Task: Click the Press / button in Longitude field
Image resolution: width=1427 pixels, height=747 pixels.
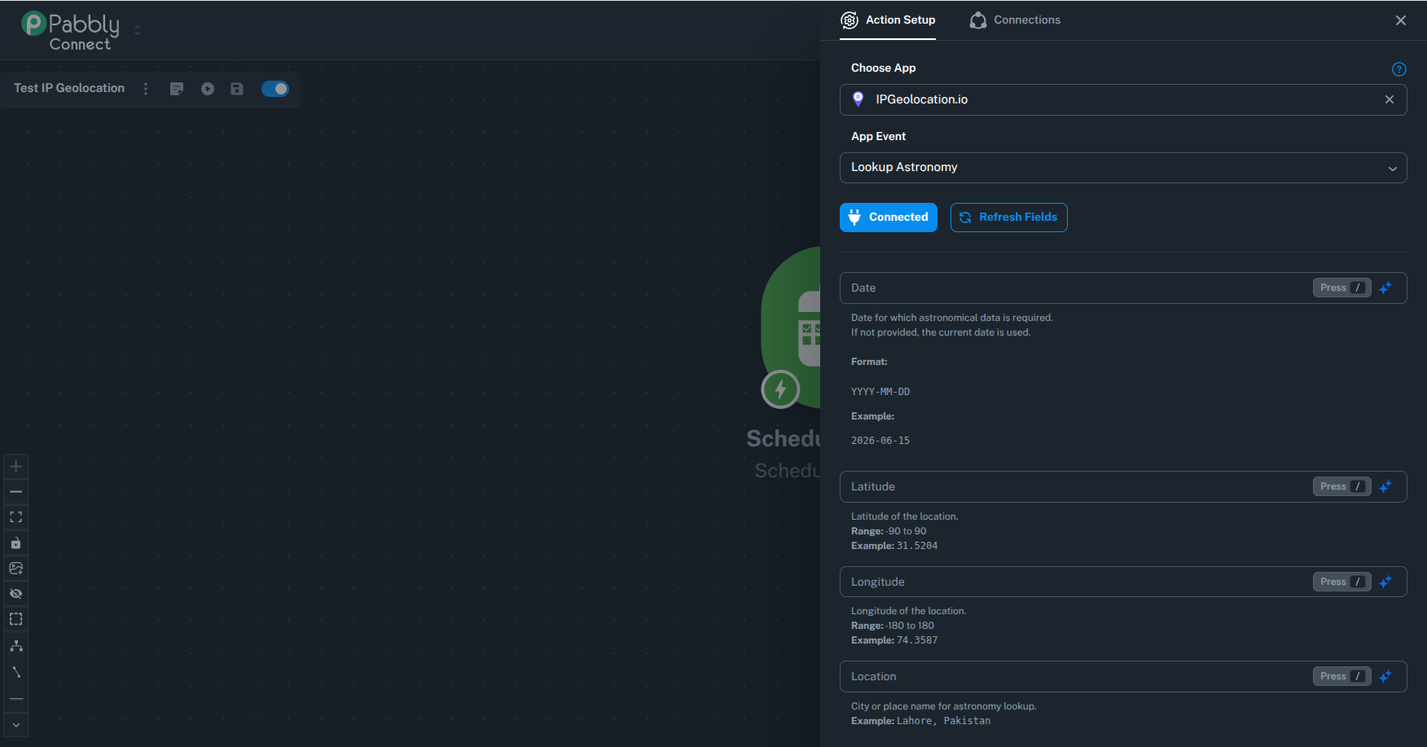Action: 1342,582
